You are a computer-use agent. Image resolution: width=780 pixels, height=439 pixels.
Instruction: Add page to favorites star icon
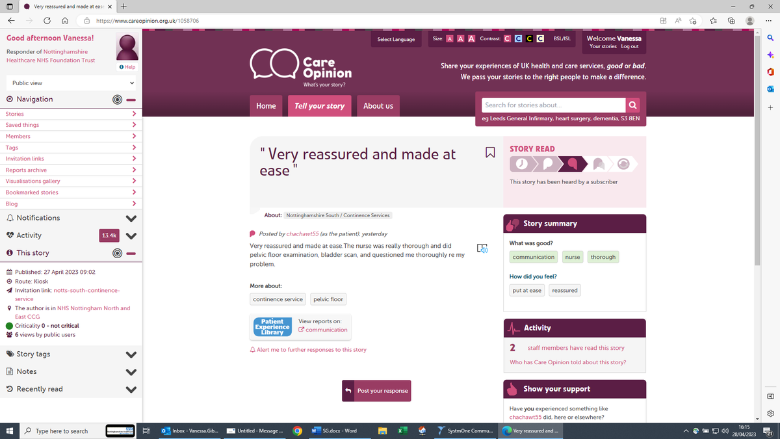pos(694,21)
